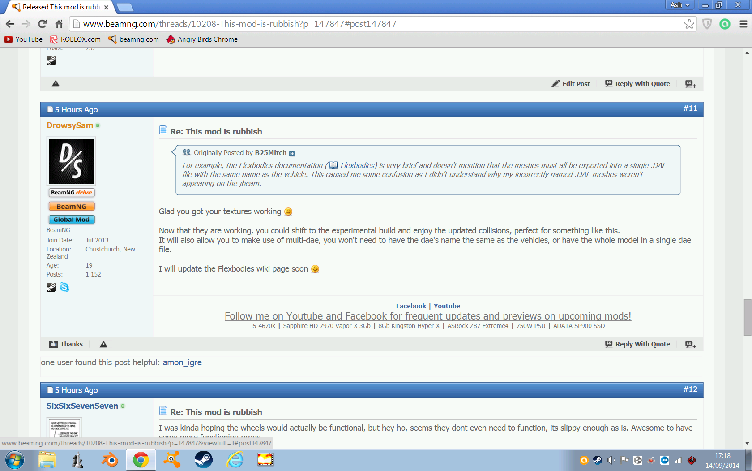Image resolution: width=752 pixels, height=471 pixels.
Task: Click the scrollbar up arrow
Action: (x=748, y=52)
